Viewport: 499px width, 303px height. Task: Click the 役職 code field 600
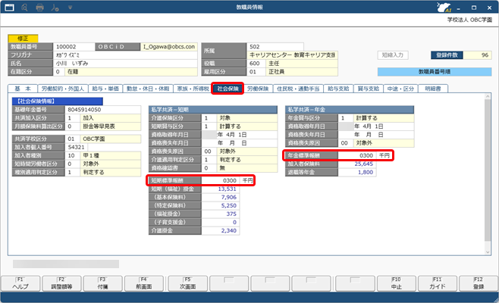[256, 64]
